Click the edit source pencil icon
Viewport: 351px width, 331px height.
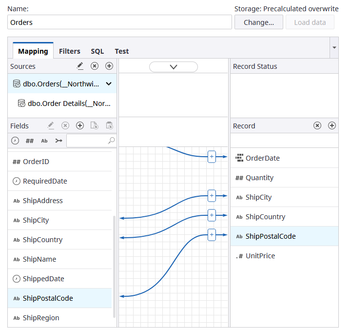point(80,66)
